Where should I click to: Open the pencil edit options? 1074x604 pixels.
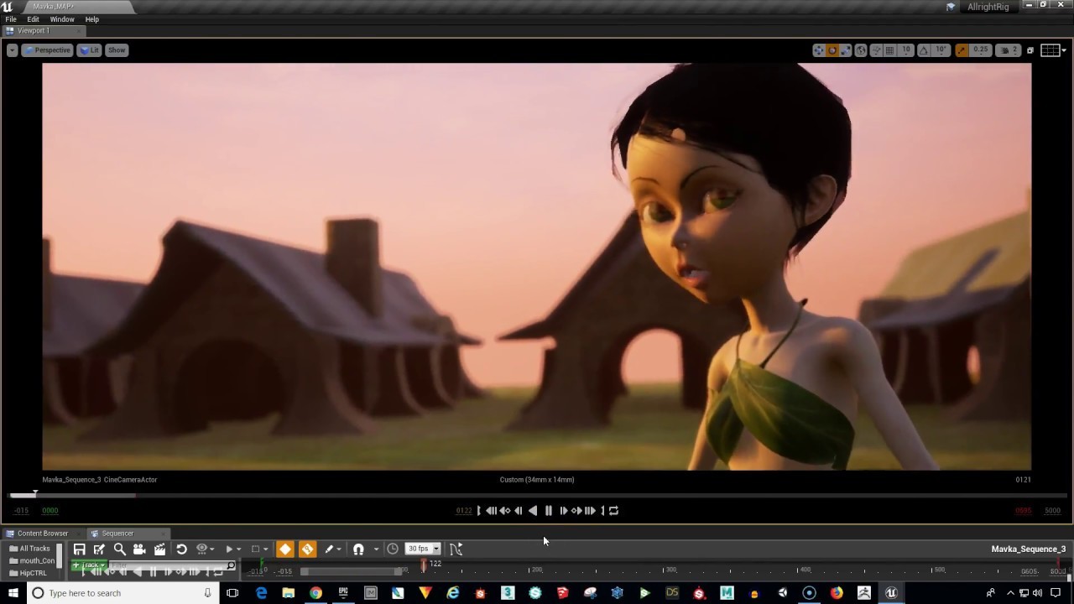point(332,549)
